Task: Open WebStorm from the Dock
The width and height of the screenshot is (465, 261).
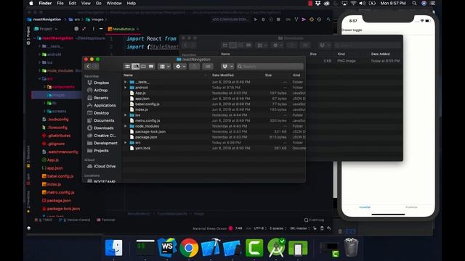Action: (167, 248)
